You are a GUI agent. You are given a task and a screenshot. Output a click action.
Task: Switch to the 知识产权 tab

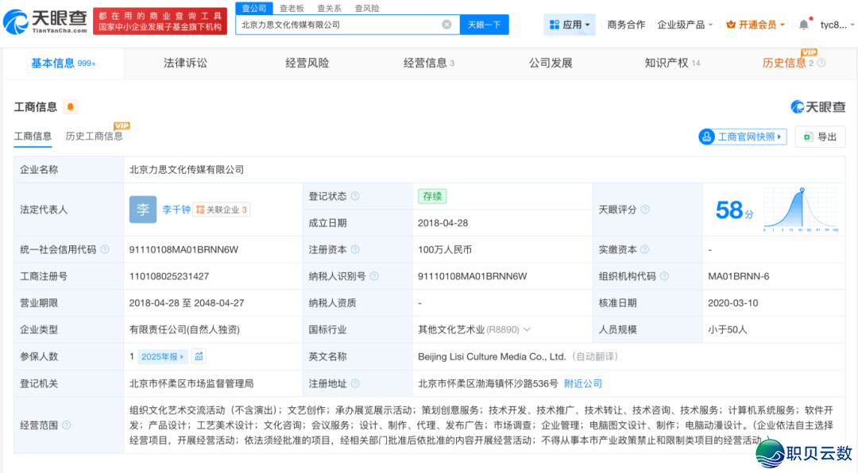coord(672,63)
